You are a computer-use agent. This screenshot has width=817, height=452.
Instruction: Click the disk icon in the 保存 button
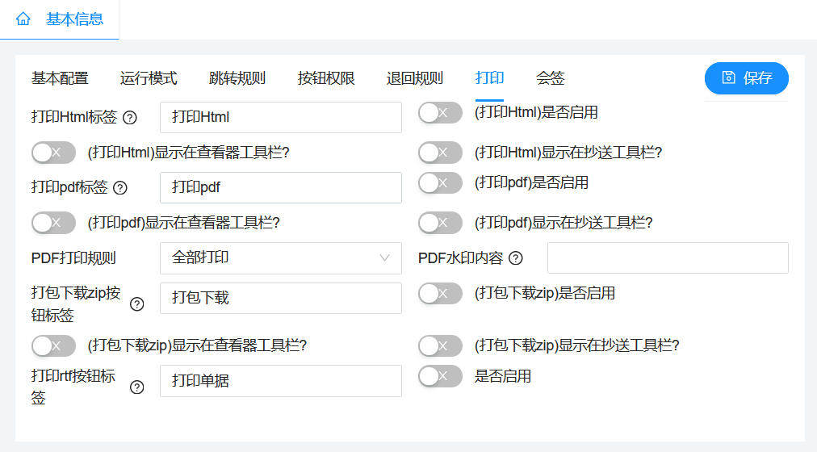(x=728, y=77)
